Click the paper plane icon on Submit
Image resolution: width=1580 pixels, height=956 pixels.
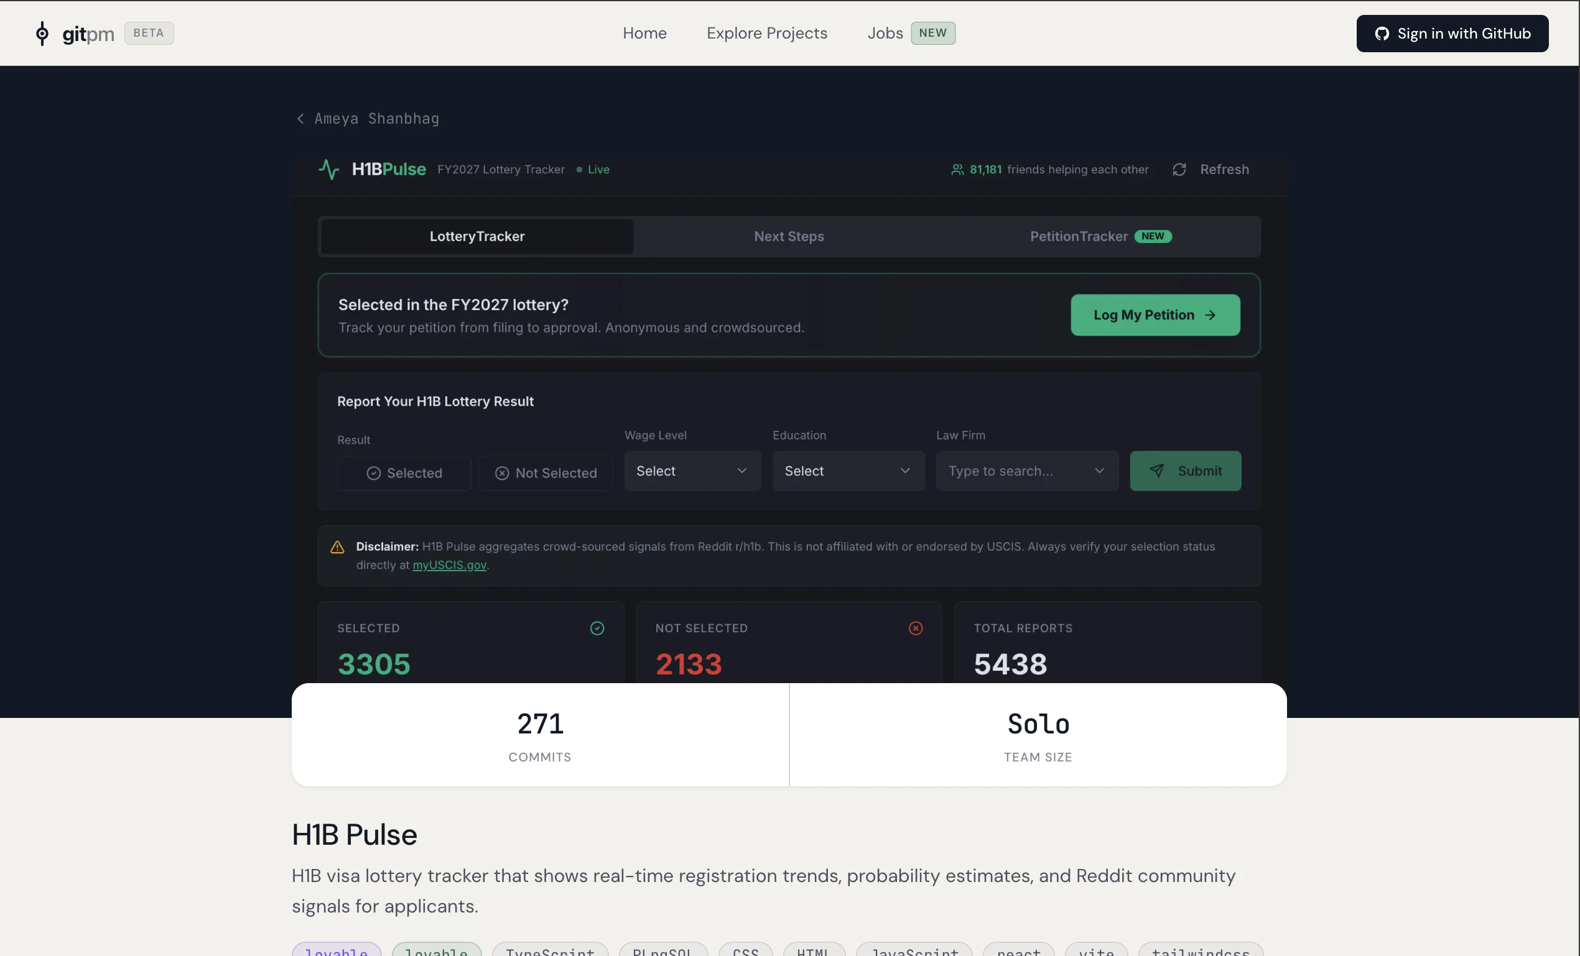point(1158,471)
